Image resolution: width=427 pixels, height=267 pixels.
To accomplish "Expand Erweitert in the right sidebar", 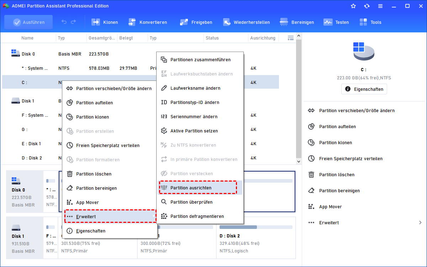I will point(365,223).
